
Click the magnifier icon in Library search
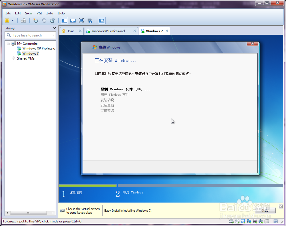click(9, 35)
